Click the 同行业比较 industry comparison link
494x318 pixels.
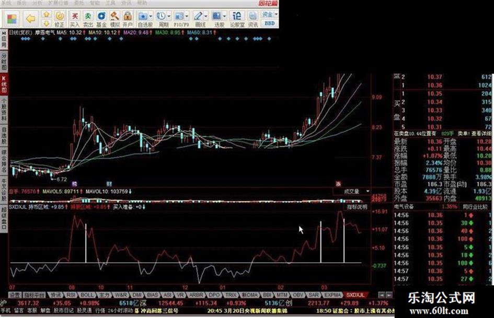pos(475,207)
